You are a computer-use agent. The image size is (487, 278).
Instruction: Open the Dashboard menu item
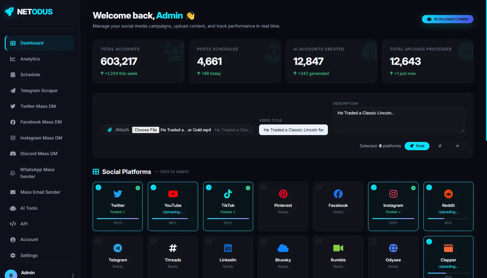39,43
